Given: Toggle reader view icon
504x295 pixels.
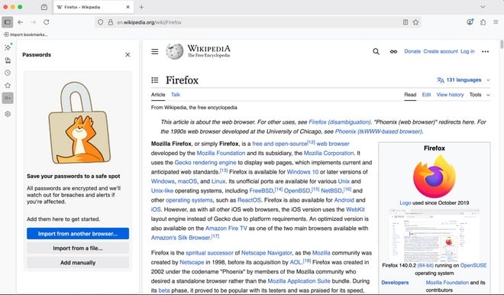Looking at the screenshot, I should click(x=405, y=22).
